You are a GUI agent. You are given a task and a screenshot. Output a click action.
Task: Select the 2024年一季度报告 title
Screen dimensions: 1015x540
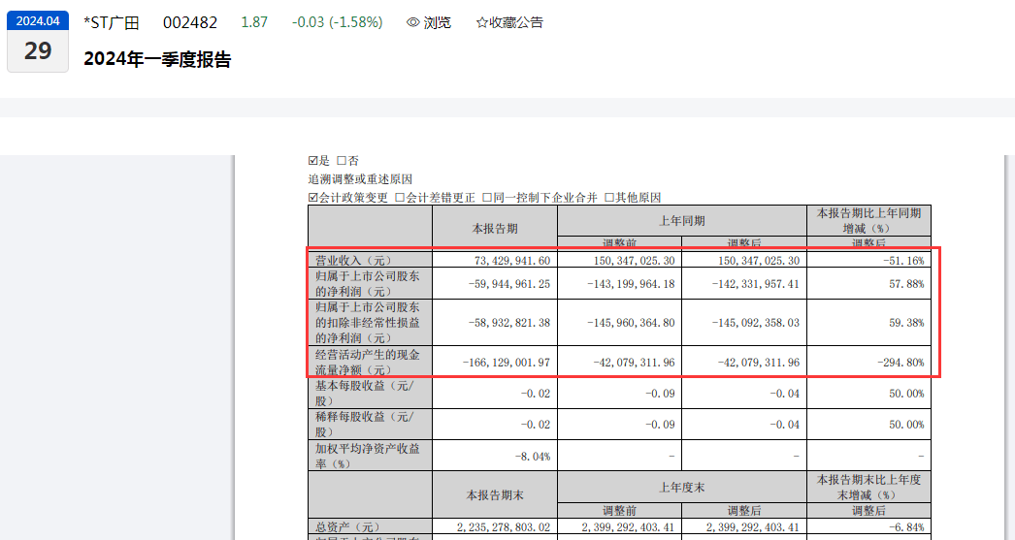tap(157, 59)
